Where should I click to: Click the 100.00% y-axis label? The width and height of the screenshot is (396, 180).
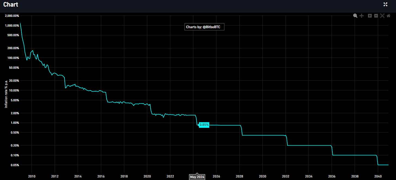click(13, 58)
